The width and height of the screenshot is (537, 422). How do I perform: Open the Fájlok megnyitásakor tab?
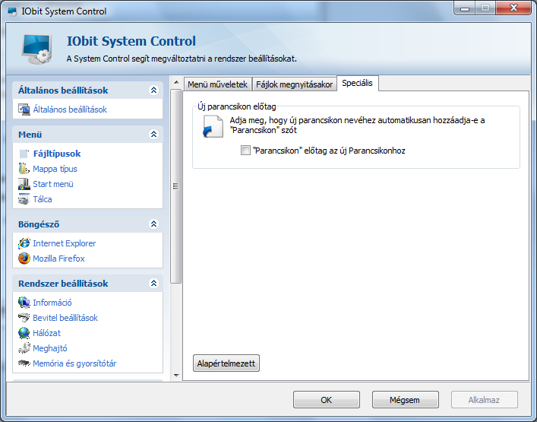(295, 84)
